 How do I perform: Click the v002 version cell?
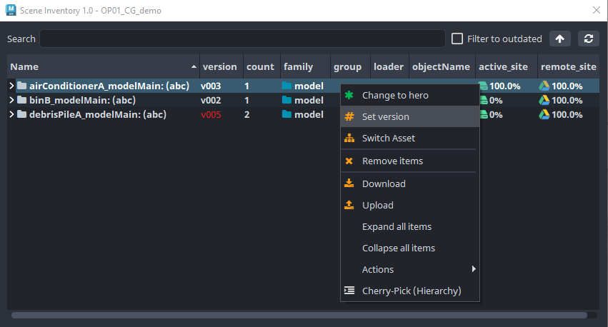(x=211, y=101)
